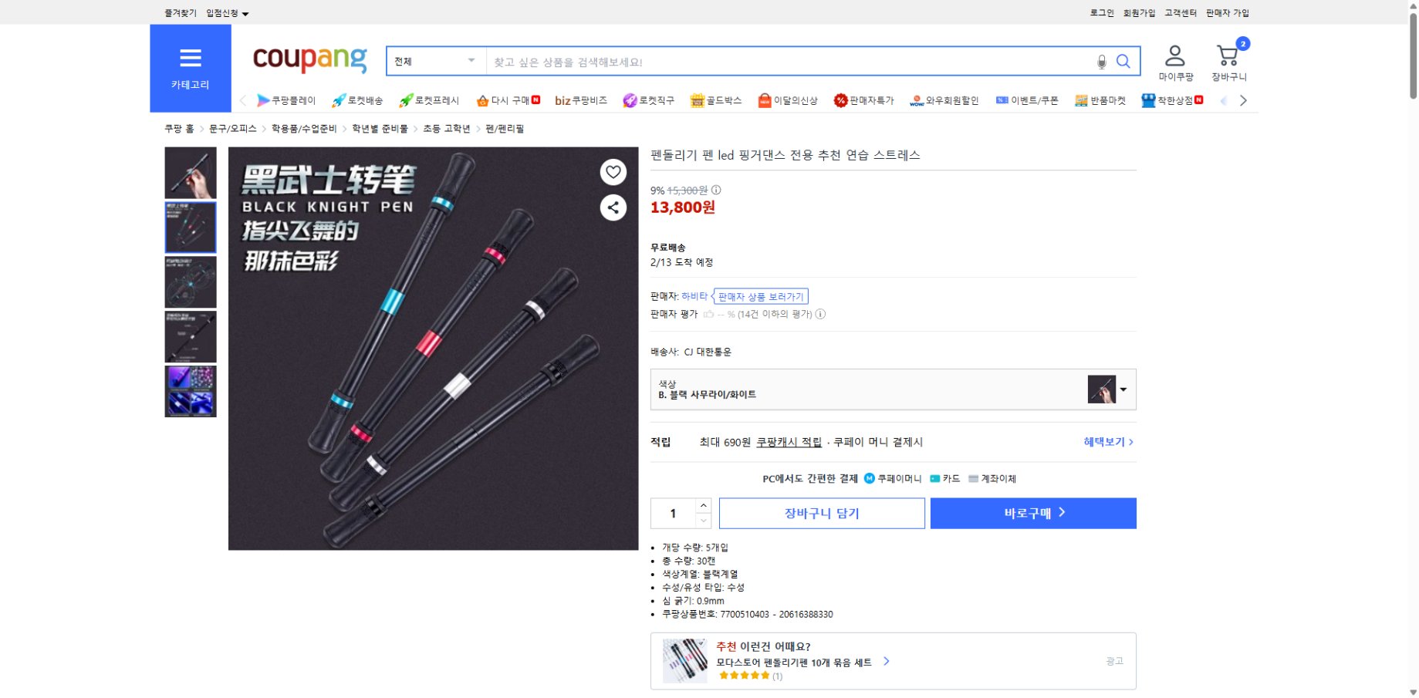Click the 골드박스 gift box icon

[x=697, y=100]
